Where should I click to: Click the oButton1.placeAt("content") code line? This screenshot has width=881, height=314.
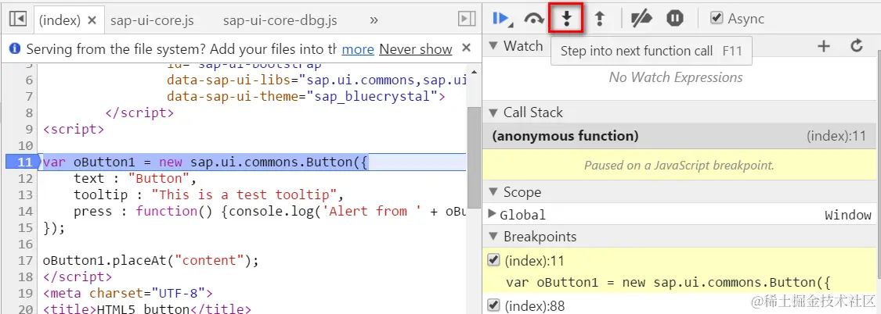tap(150, 261)
